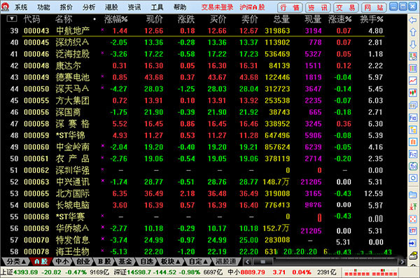420x278 pixels.
Task: Sort by the 涨幅% column header
Action: click(115, 19)
